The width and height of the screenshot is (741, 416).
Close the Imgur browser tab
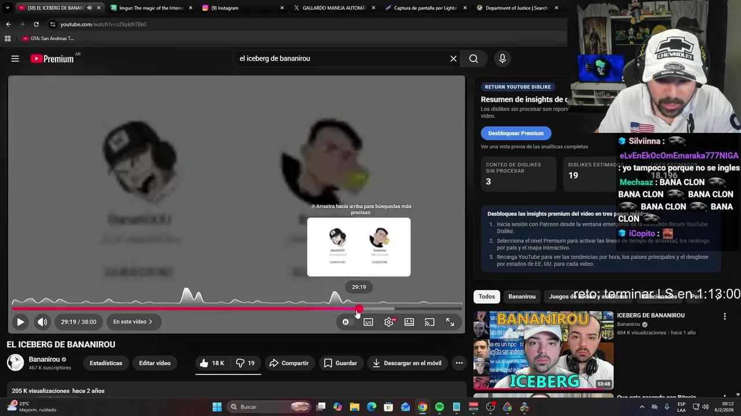(x=190, y=8)
